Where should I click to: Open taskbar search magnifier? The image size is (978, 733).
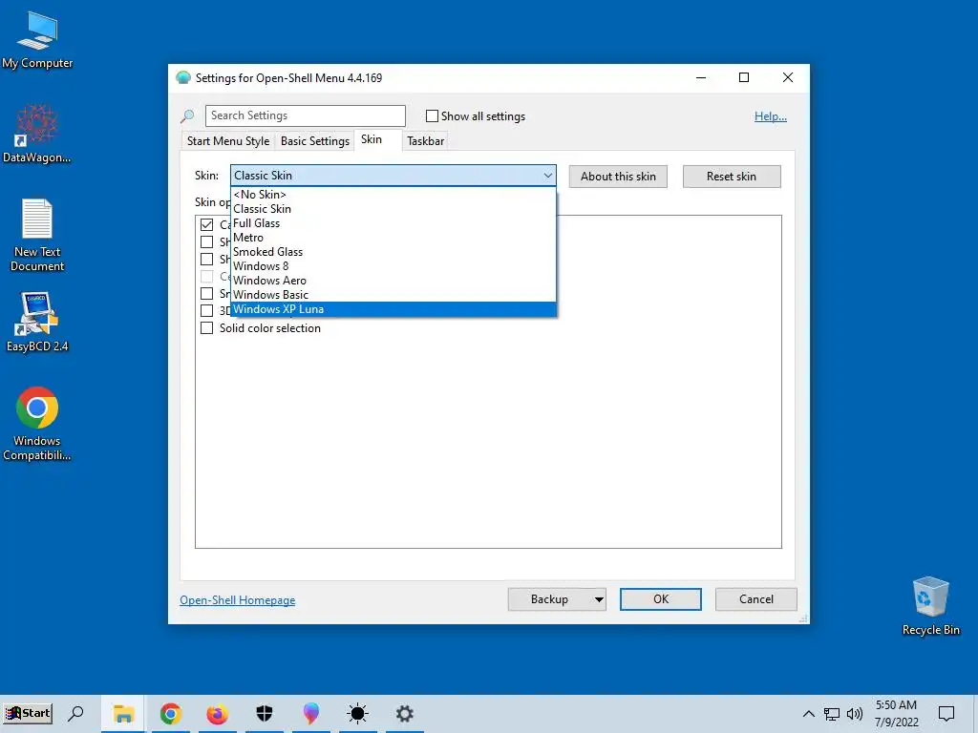[x=75, y=713]
